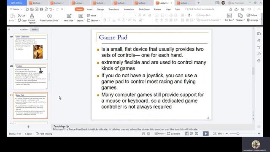Click Convert to SmartArt
The image size is (270, 152).
click(209, 20)
